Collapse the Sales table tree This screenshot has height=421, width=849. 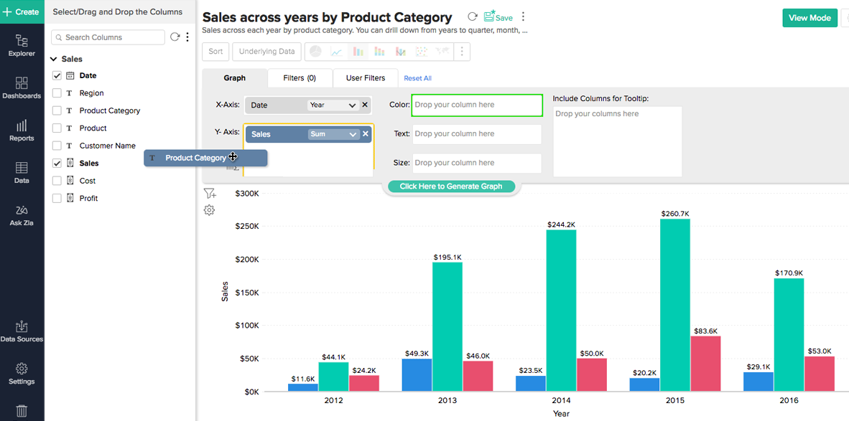click(x=54, y=59)
